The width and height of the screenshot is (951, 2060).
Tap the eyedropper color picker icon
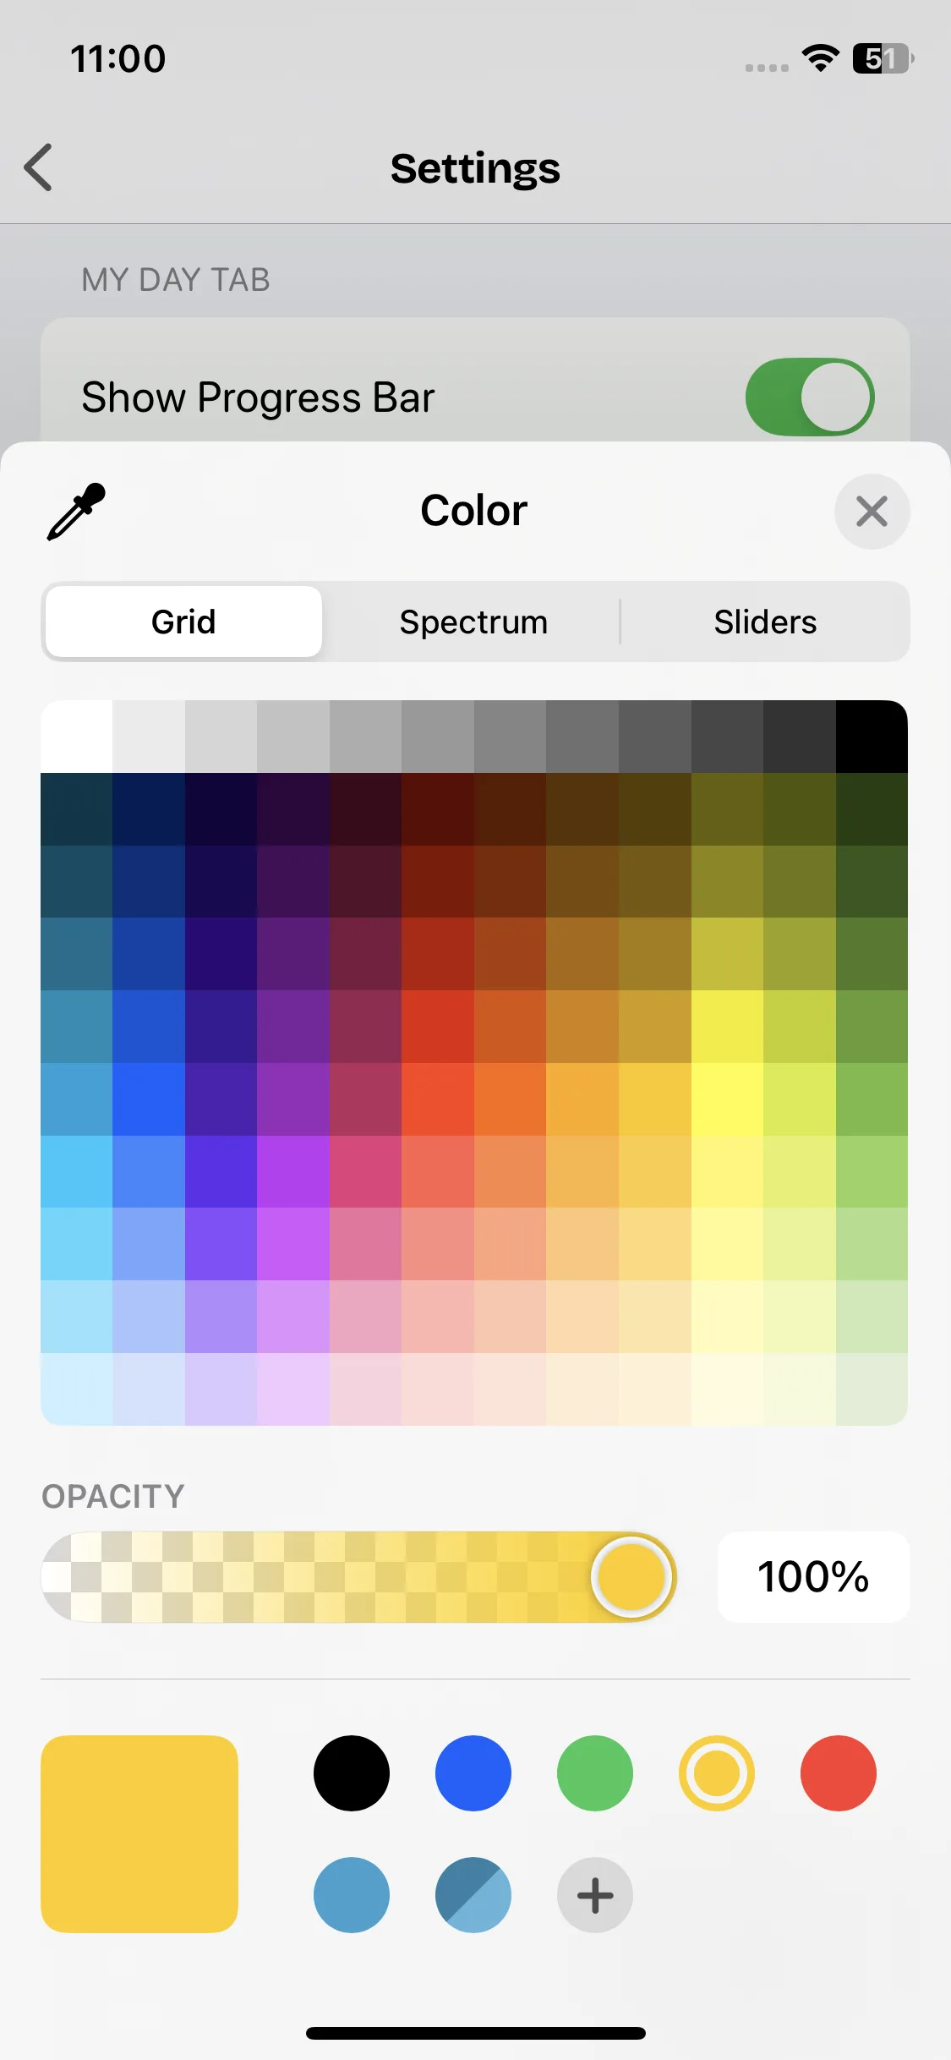76,511
